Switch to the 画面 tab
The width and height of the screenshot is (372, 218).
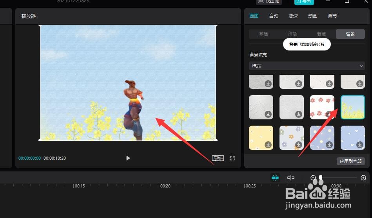(254, 16)
